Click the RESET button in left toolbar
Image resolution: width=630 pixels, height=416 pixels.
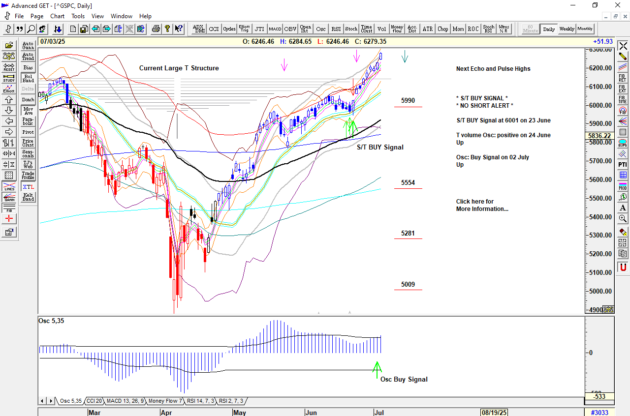[x=9, y=67]
